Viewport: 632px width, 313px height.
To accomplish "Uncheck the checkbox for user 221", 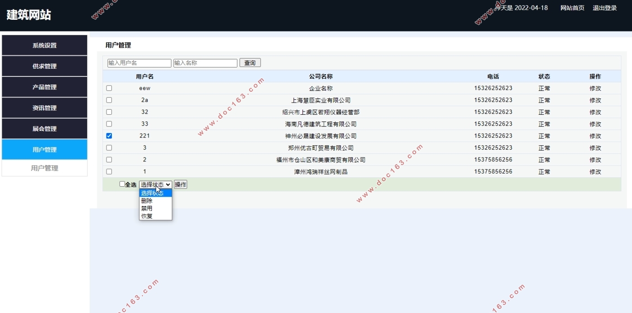I will point(109,136).
